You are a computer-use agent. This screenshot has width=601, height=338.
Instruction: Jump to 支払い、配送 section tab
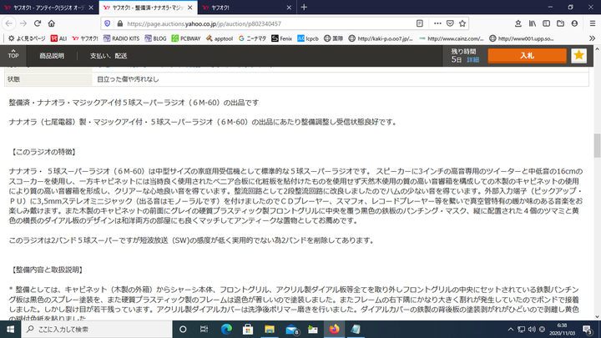click(x=109, y=56)
